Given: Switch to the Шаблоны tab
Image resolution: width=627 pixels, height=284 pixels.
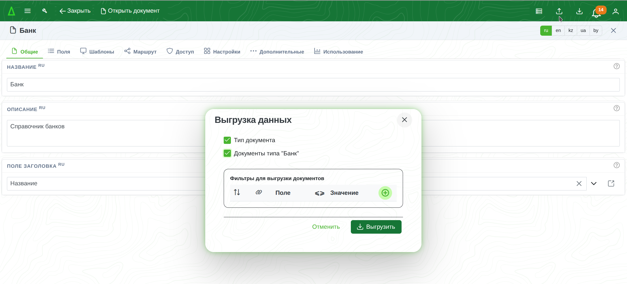Looking at the screenshot, I should [97, 52].
